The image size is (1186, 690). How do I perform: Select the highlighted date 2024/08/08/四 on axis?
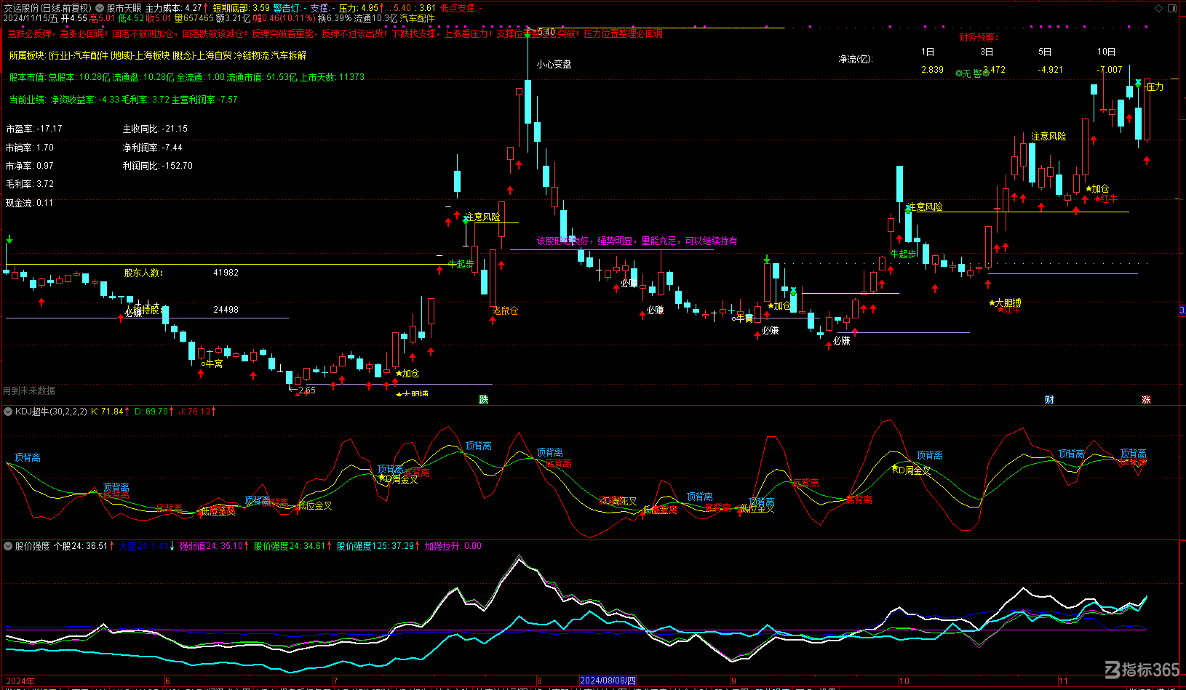pyautogui.click(x=608, y=681)
